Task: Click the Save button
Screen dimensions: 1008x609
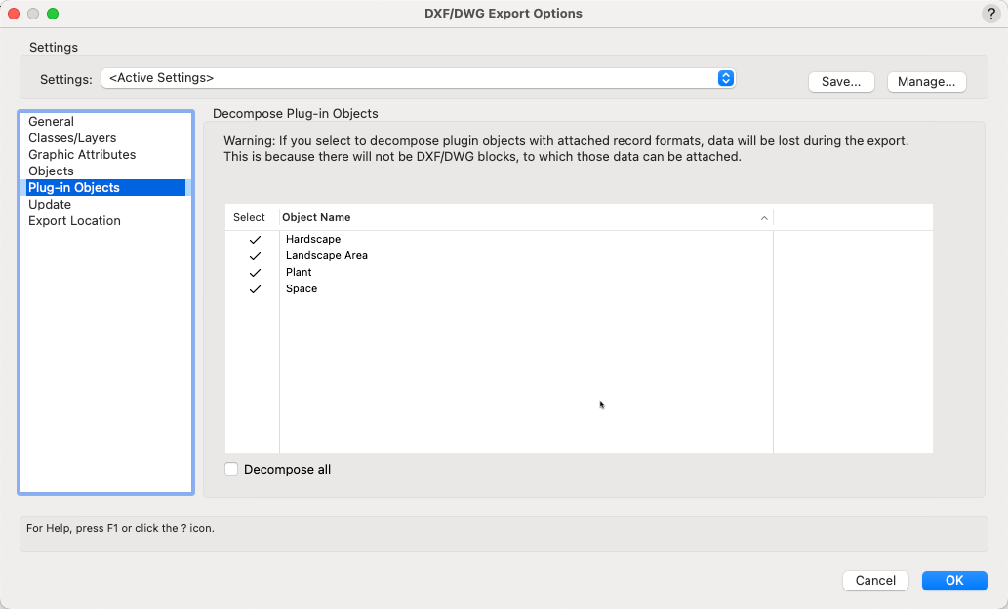Action: pos(840,81)
